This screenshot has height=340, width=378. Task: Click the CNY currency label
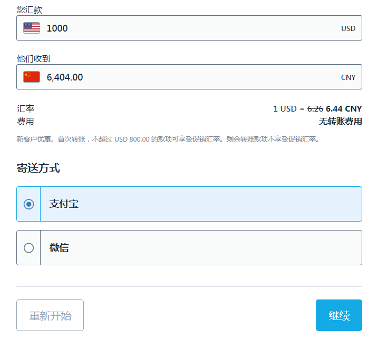click(348, 77)
